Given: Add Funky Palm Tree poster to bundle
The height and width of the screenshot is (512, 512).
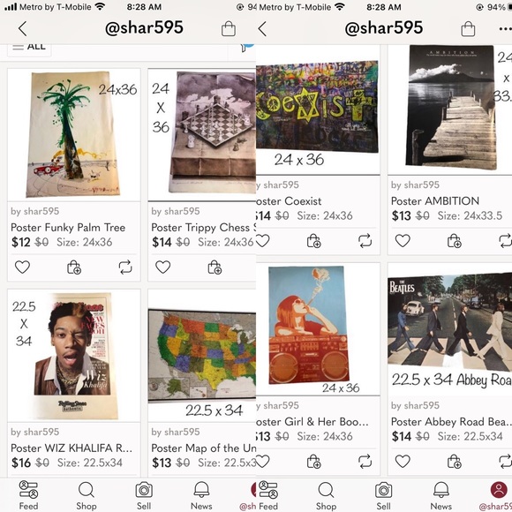Looking at the screenshot, I should [74, 267].
